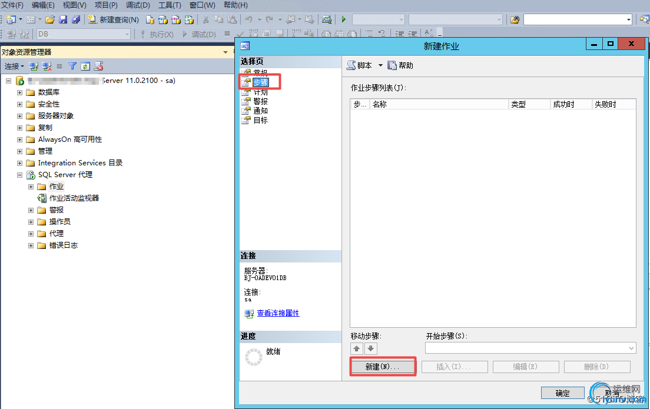Click the Database Engine Query icon
650x409 pixels.
coord(150,19)
